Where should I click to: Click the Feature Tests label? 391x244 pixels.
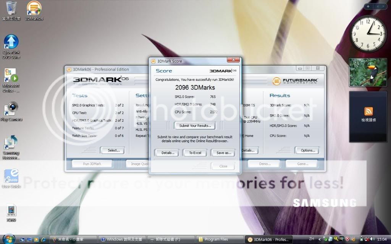tap(83, 128)
